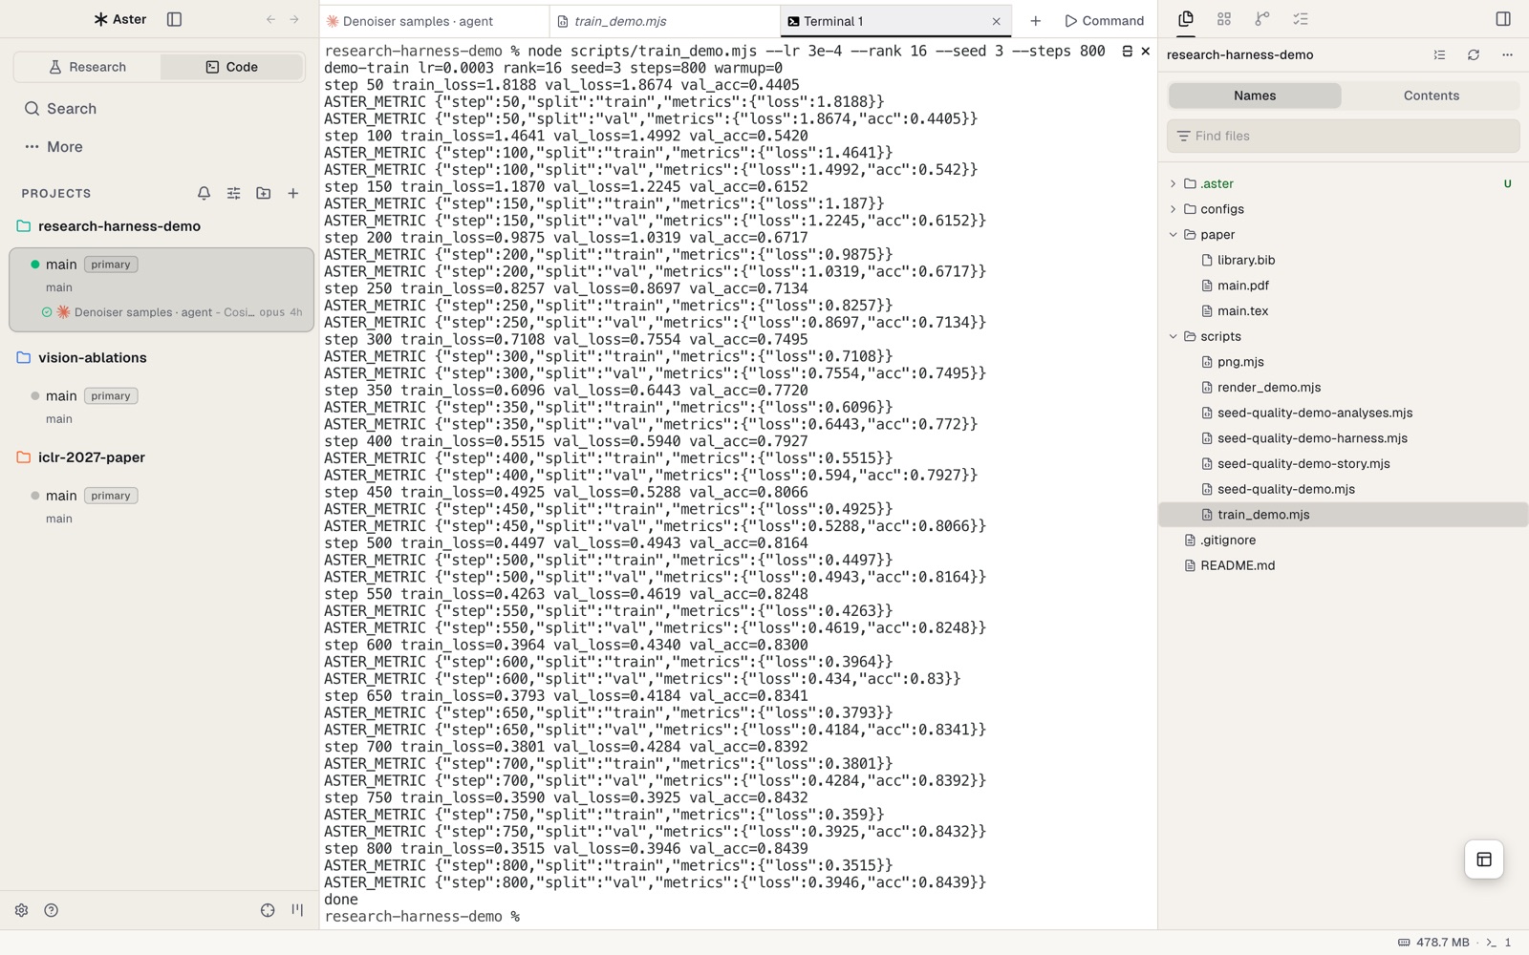Focus the Find files field
1529x955 pixels.
point(1343,136)
